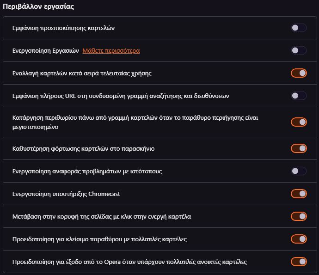The height and width of the screenshot is (275, 319).
Task: Disable the Εναλλαγή καρτελών κατά σειρά χρήσης toggle
Action: (299, 73)
